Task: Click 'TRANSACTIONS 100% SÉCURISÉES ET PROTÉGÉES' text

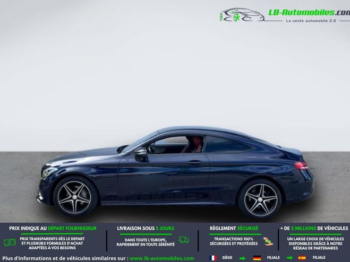Action: 234,241
